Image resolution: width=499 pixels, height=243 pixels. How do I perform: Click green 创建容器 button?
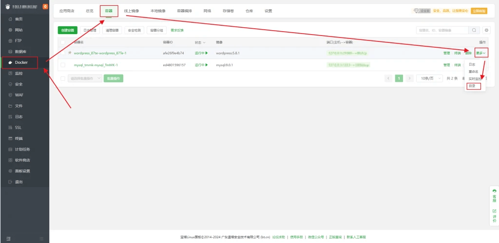(x=67, y=30)
